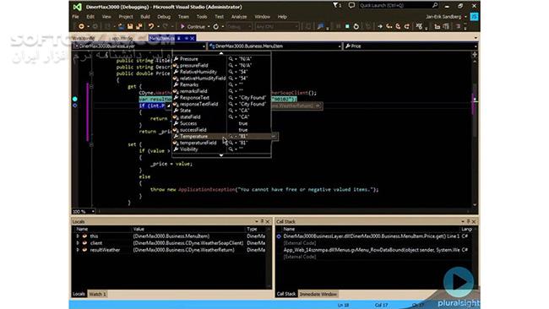This screenshot has height=309, width=549.
Task: Open the DinerMax3000BusinessLayer project dropdown
Action: tap(139, 46)
